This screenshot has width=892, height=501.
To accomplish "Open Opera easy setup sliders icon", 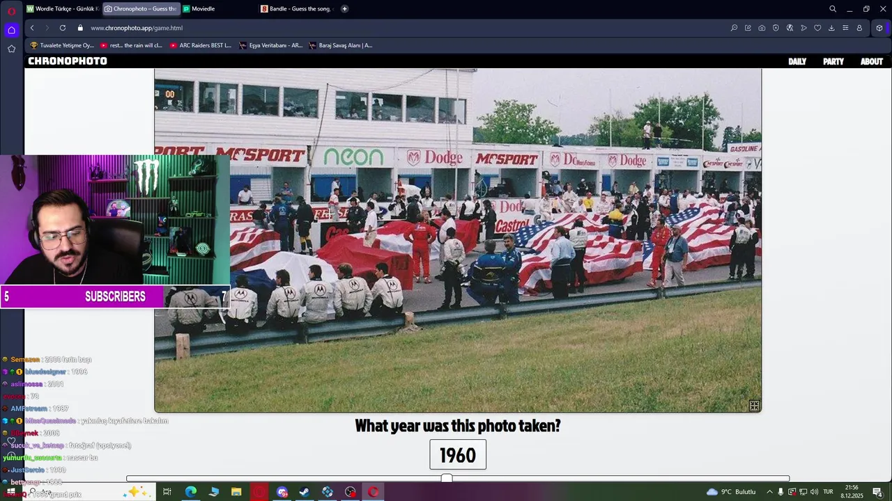I will point(845,28).
